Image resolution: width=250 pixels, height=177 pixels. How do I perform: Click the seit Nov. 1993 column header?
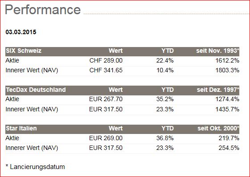click(217, 51)
